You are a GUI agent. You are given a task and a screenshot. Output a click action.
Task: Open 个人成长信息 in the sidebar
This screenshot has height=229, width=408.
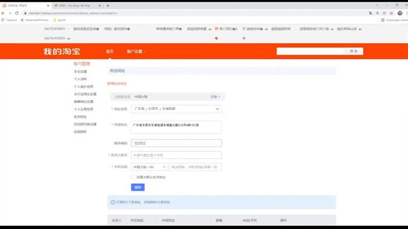pyautogui.click(x=84, y=87)
